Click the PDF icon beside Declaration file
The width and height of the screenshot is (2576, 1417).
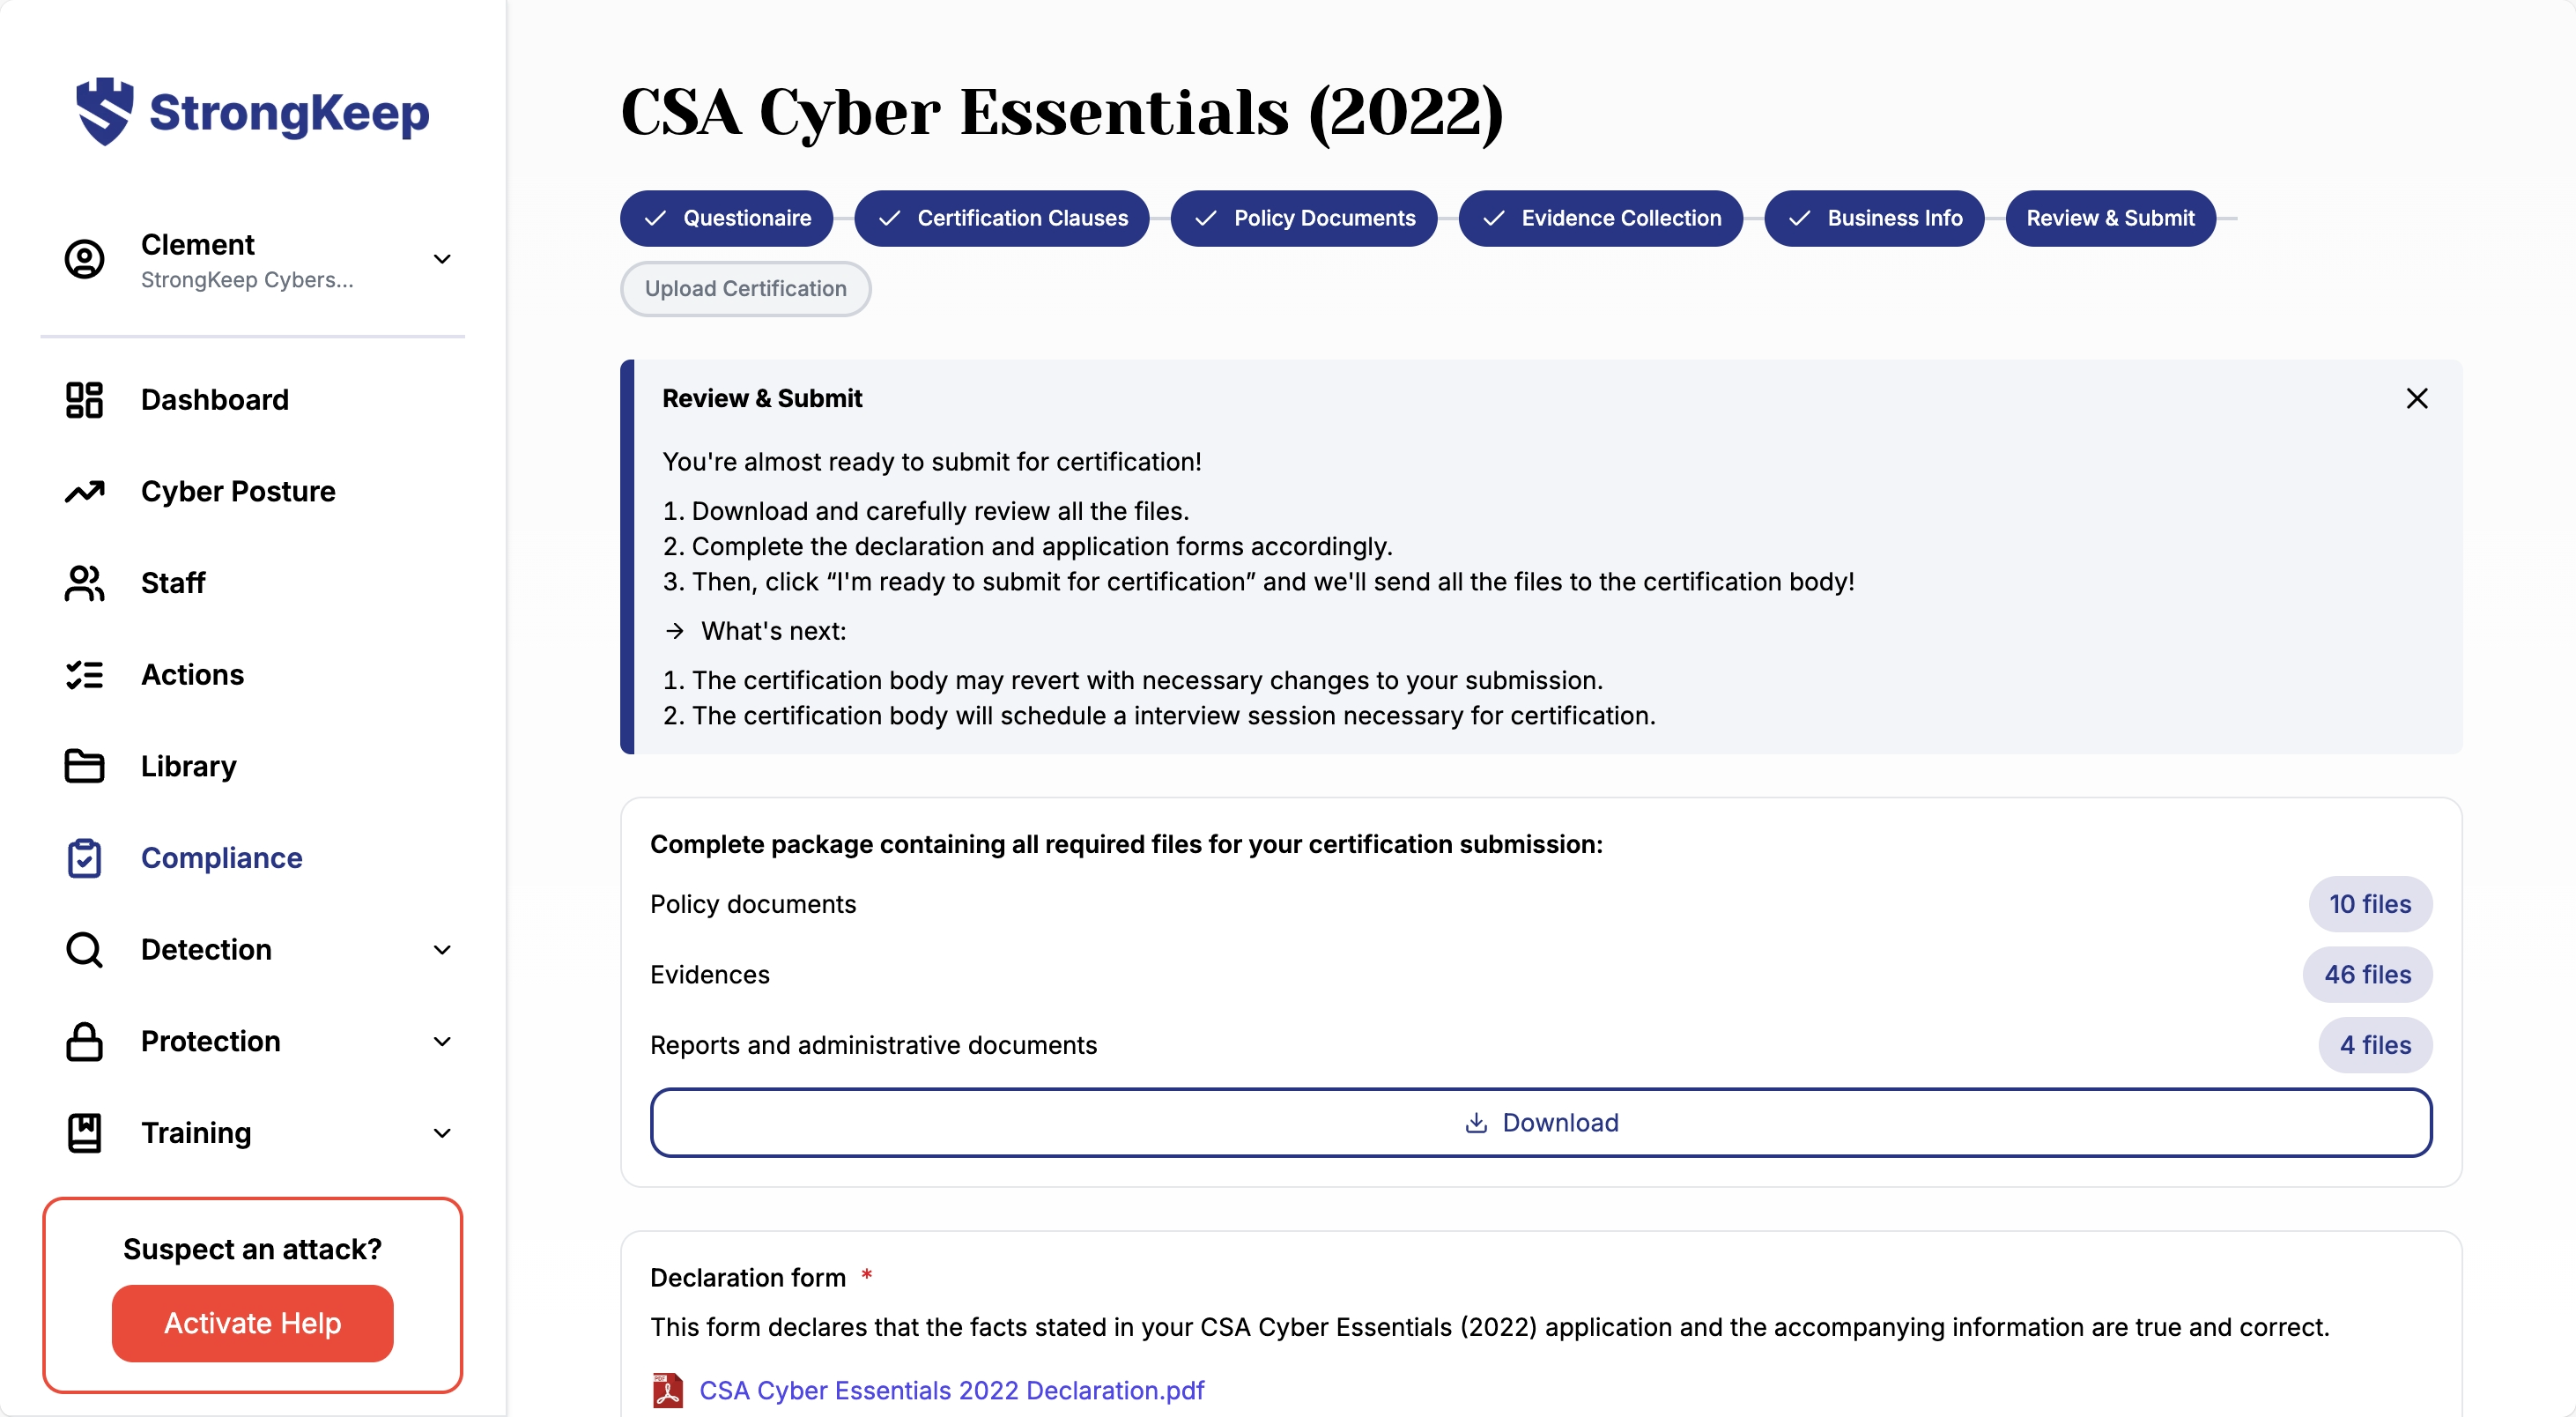(x=667, y=1390)
